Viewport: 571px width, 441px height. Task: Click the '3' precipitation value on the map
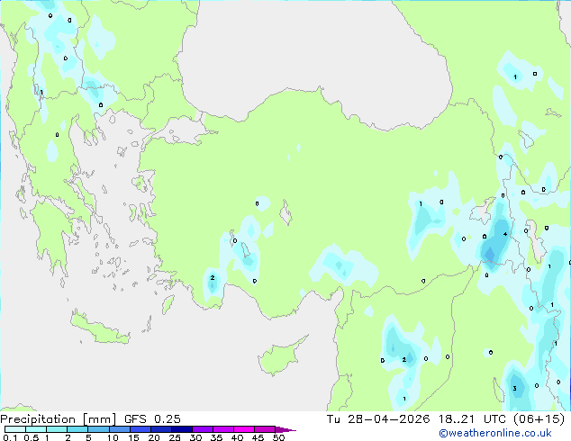514,388
